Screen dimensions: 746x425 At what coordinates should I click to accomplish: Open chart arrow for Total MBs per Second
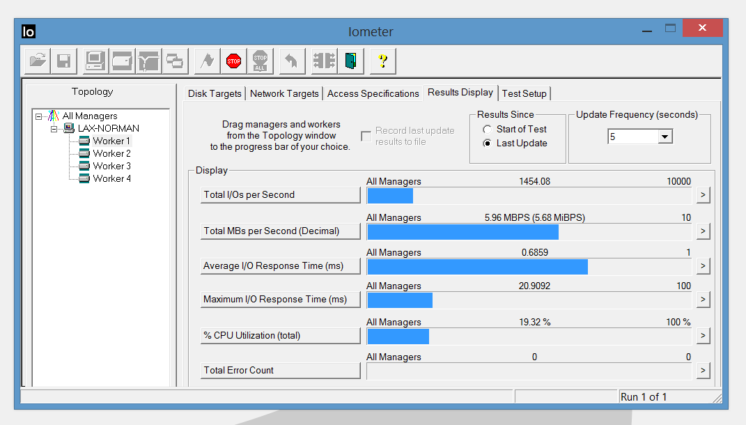[x=704, y=231]
